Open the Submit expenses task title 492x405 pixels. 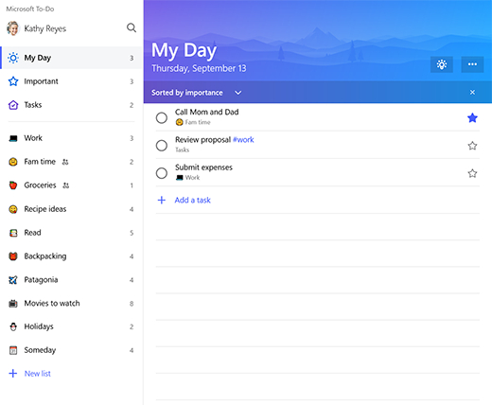point(203,167)
